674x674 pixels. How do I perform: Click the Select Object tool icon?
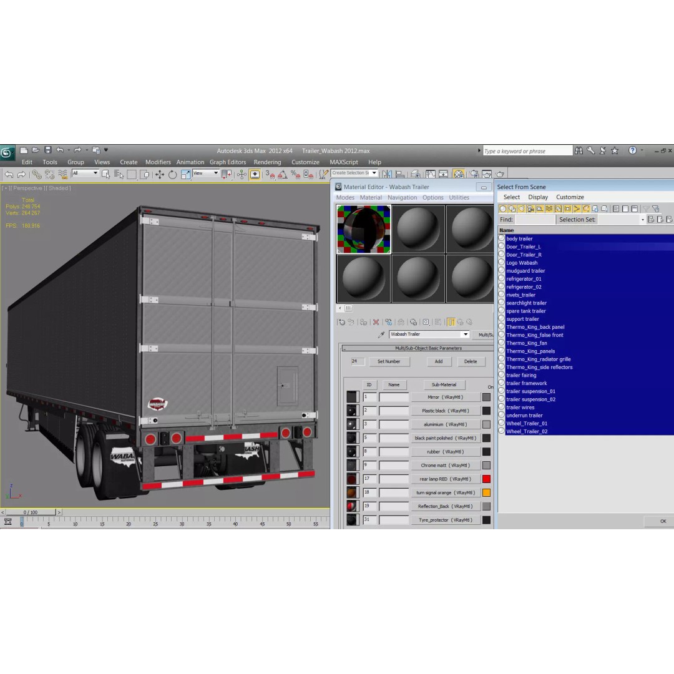[x=105, y=175]
